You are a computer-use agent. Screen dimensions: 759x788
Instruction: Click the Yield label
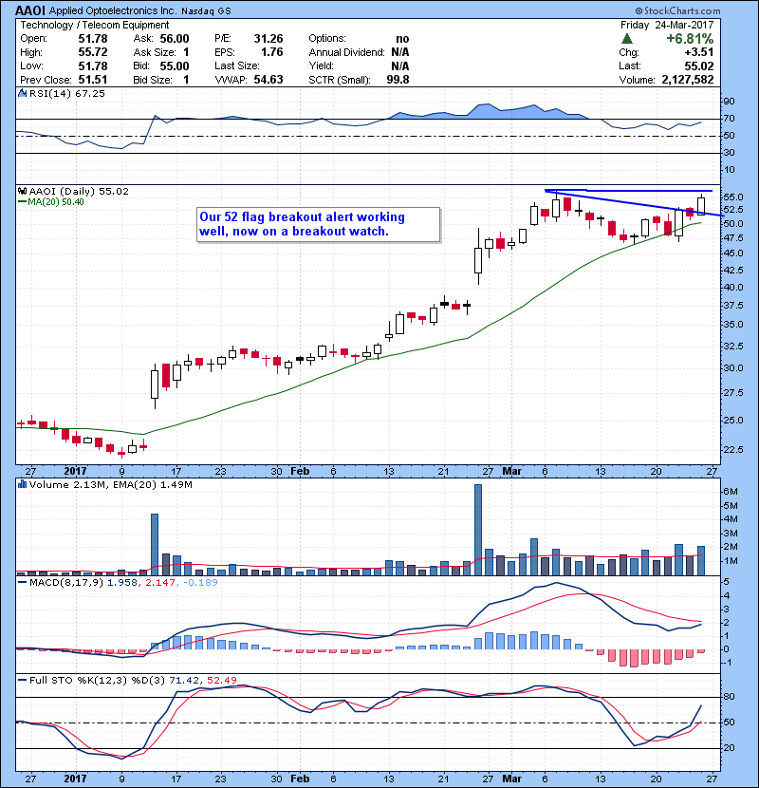321,66
